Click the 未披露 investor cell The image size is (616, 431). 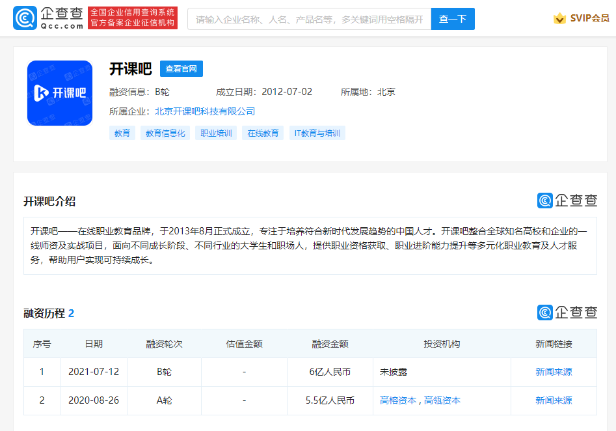pos(442,372)
